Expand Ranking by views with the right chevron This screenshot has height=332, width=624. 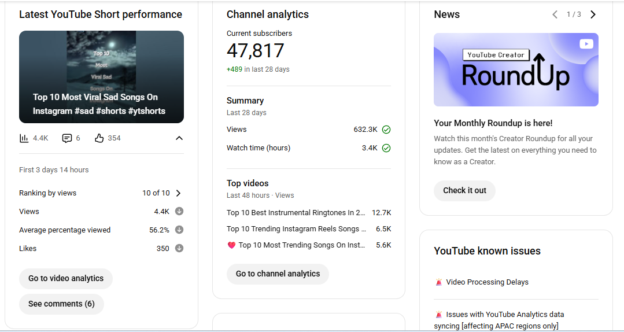click(x=178, y=193)
